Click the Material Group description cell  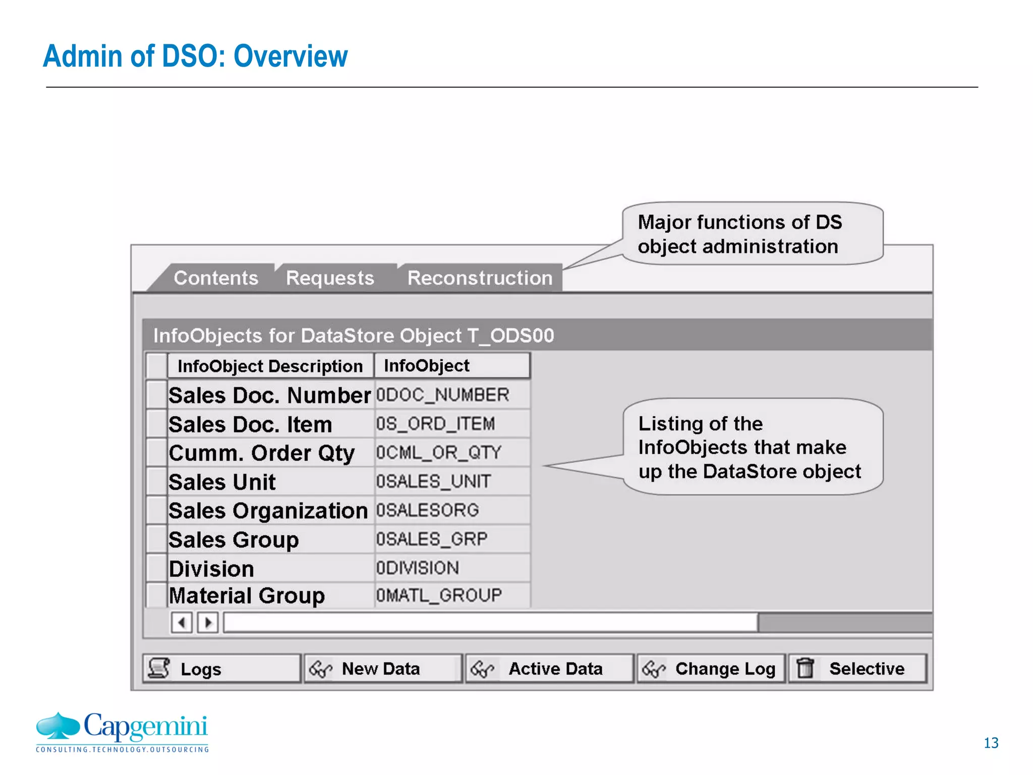pos(270,595)
